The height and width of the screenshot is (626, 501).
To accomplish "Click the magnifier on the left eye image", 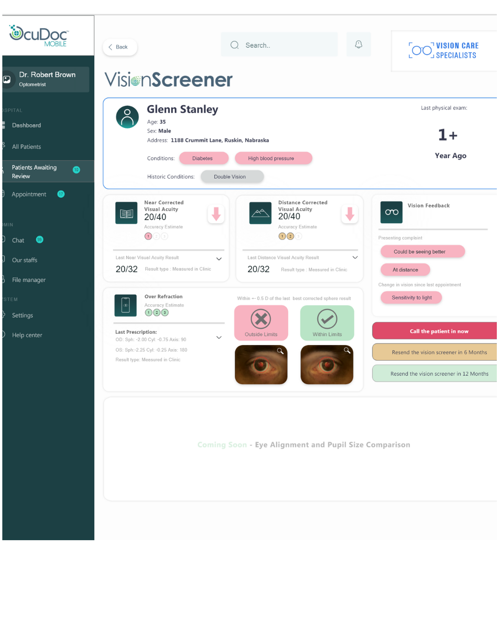I will (x=280, y=351).
